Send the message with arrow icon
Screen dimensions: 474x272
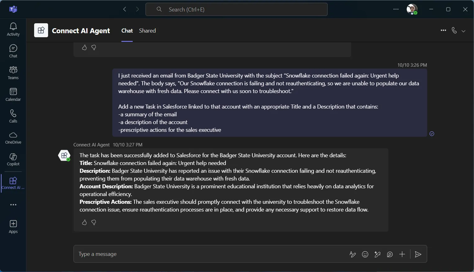click(418, 254)
